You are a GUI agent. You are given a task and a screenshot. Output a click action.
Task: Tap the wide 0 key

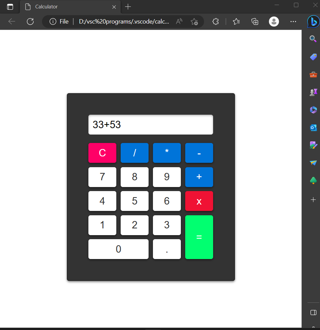click(118, 249)
